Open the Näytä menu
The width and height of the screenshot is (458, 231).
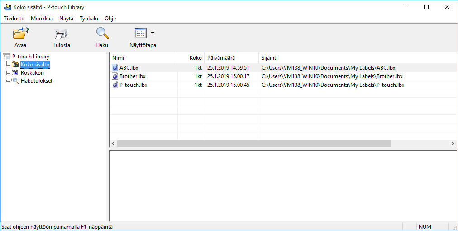click(x=67, y=19)
